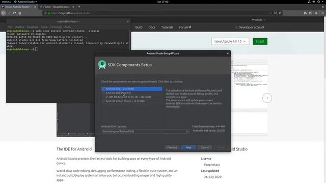This screenshot has width=326, height=183.
Task: Select the Android Virtual Device row text
Action: (125, 101)
